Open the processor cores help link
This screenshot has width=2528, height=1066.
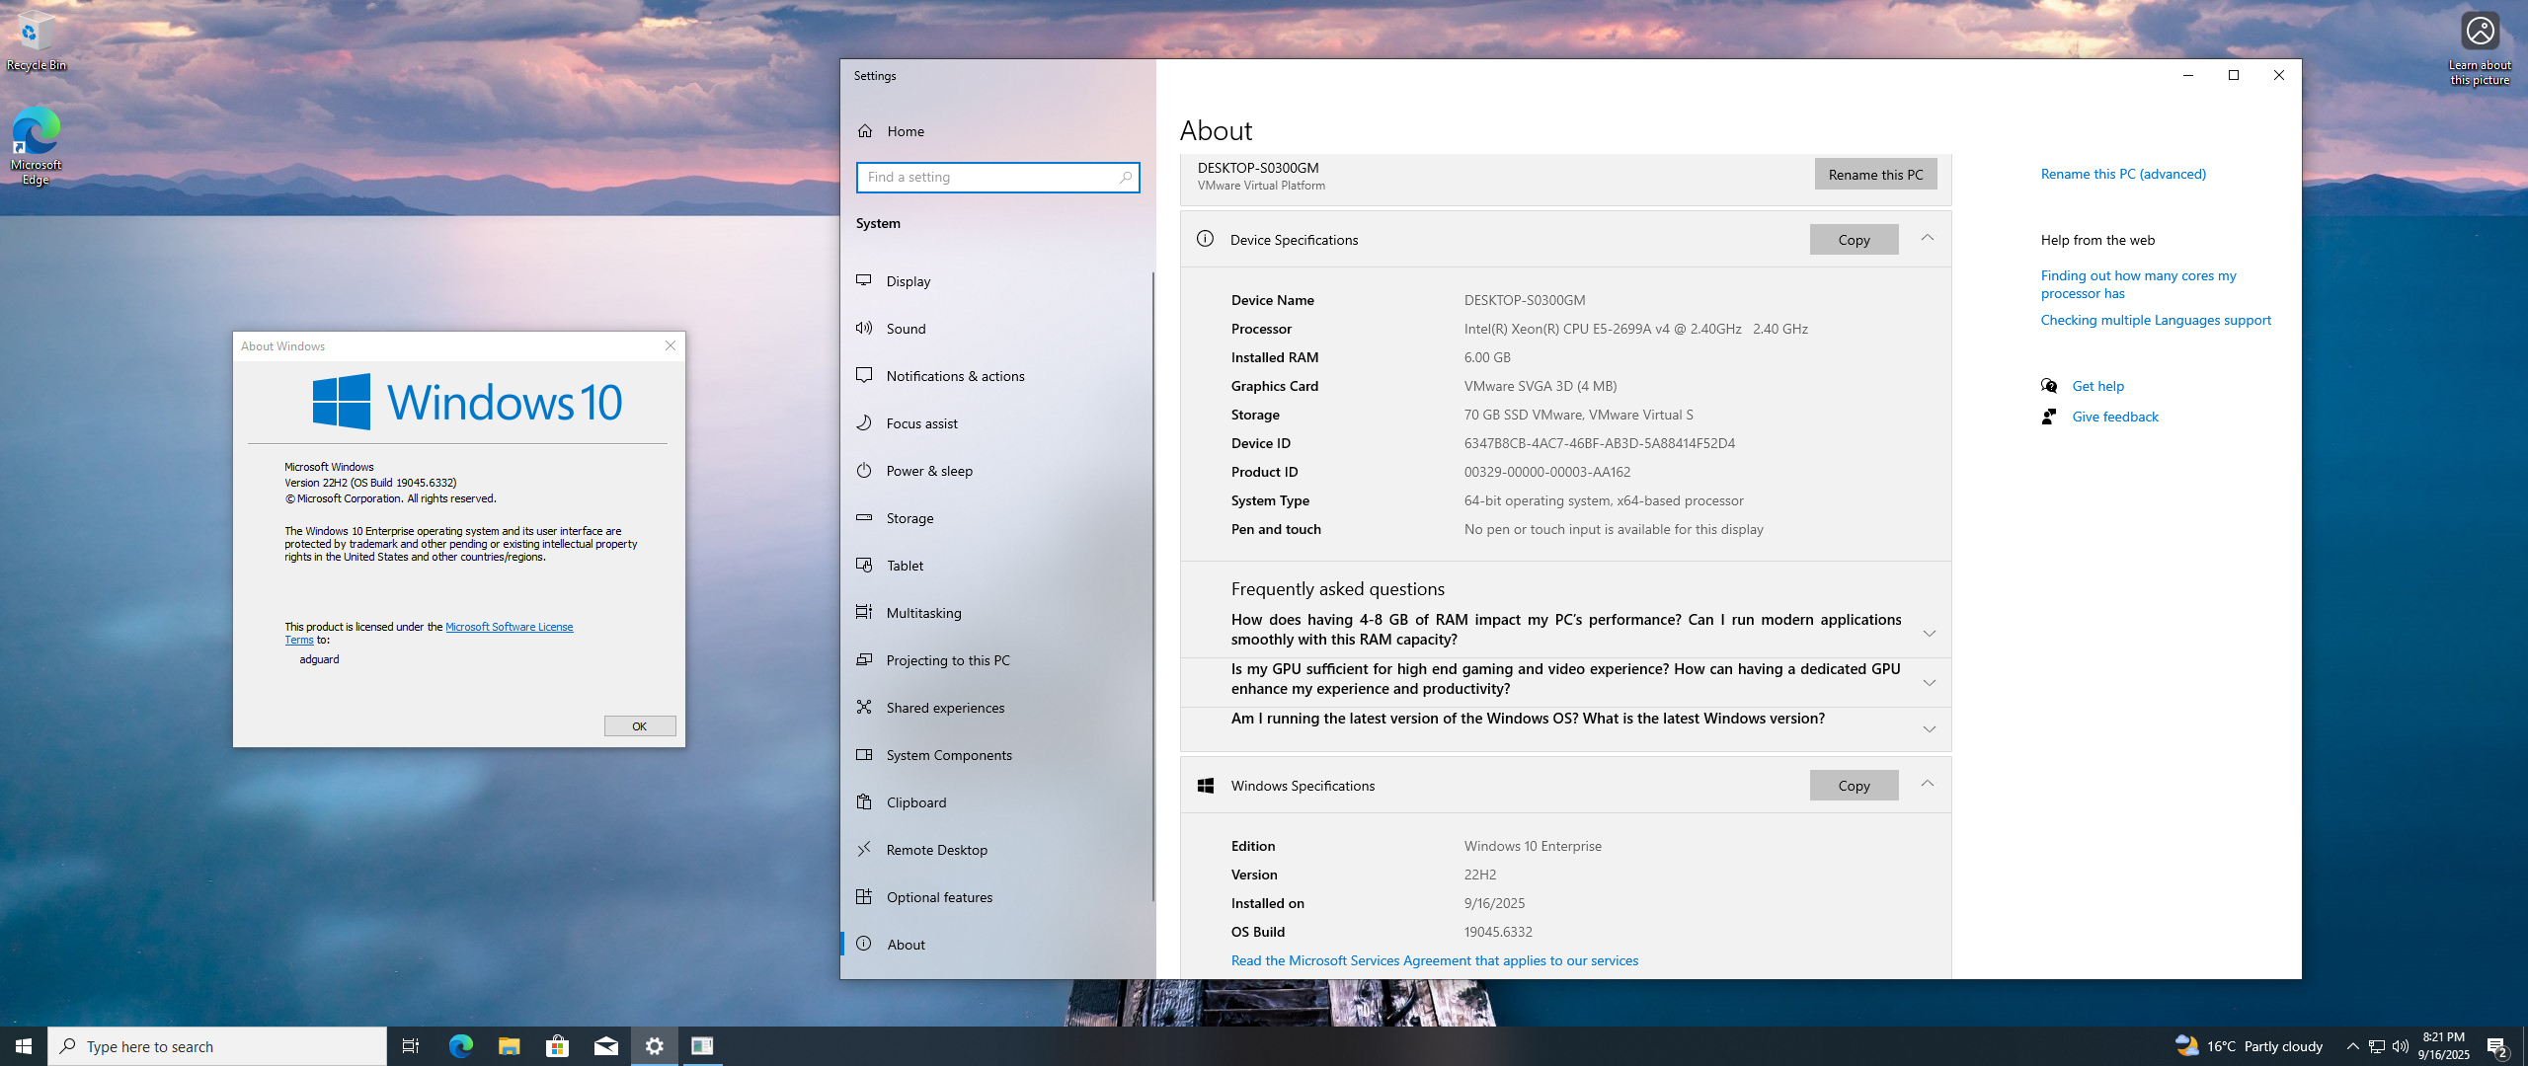[x=2138, y=284]
